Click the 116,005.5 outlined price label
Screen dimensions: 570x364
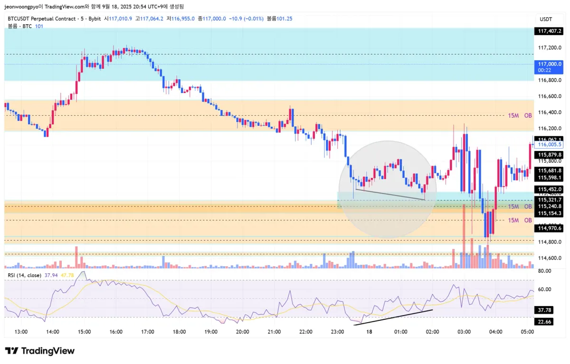click(550, 144)
